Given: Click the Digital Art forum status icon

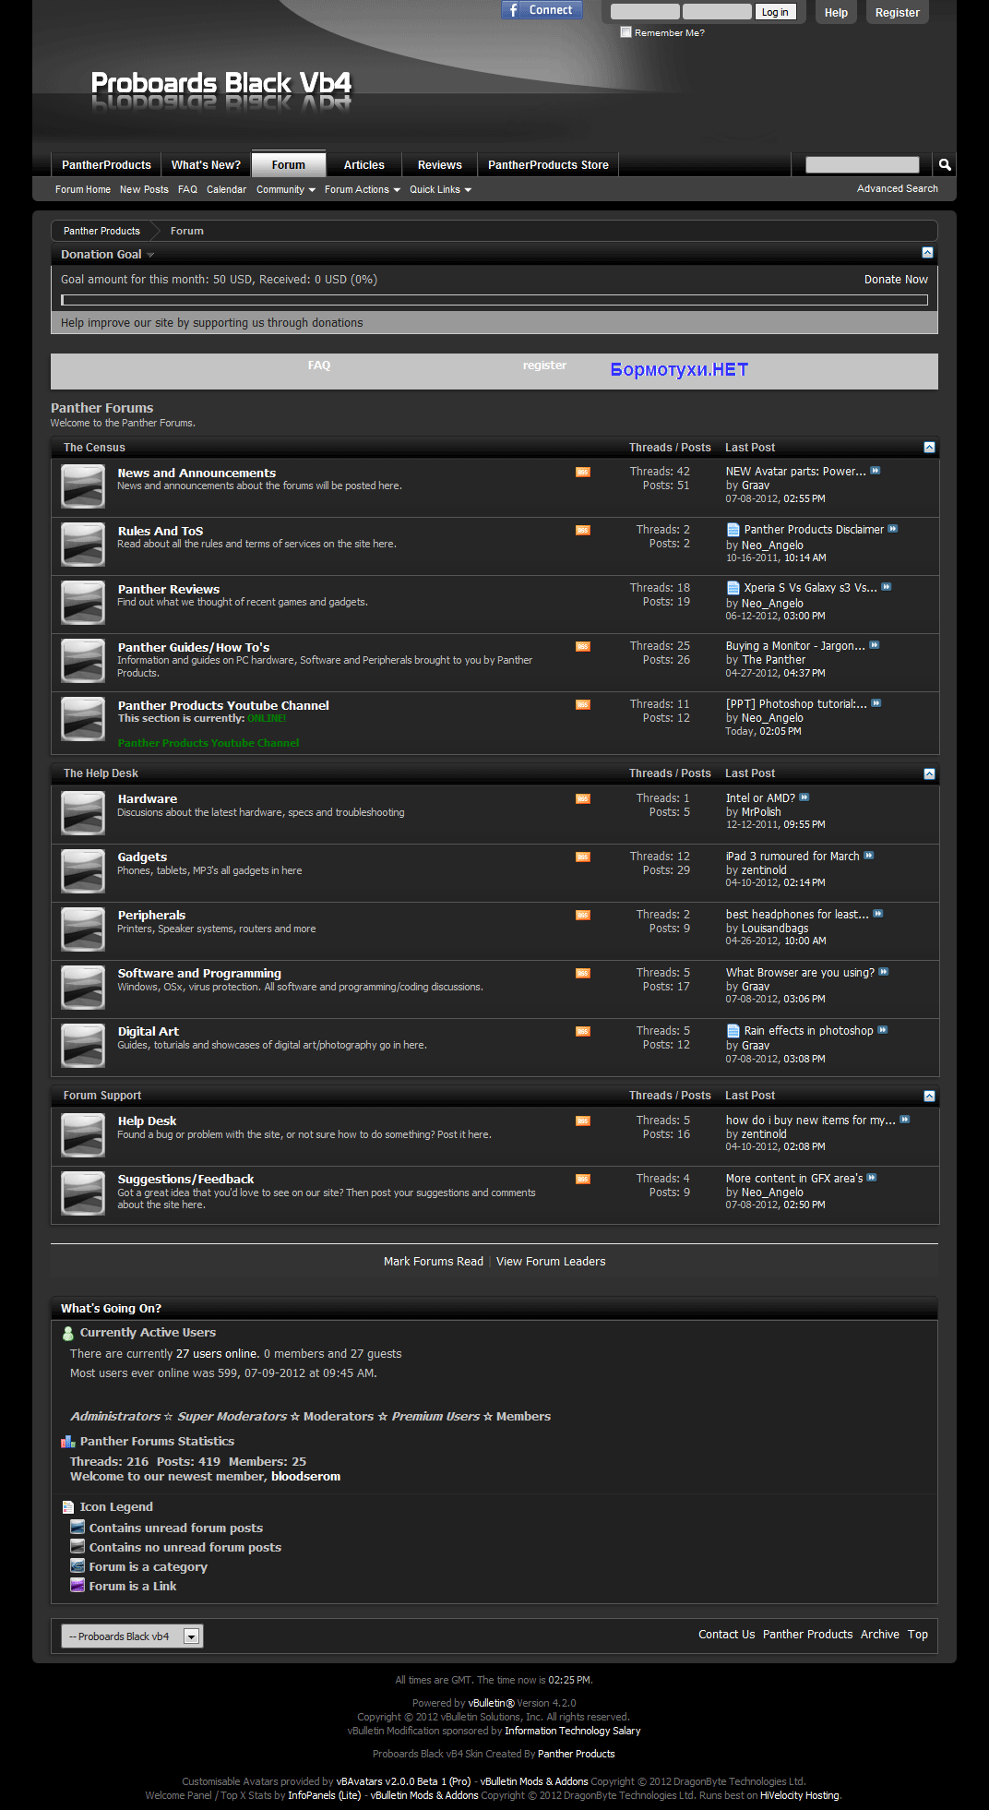Looking at the screenshot, I should coord(83,1045).
